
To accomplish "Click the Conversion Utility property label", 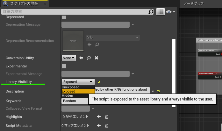I will [x=20, y=58].
